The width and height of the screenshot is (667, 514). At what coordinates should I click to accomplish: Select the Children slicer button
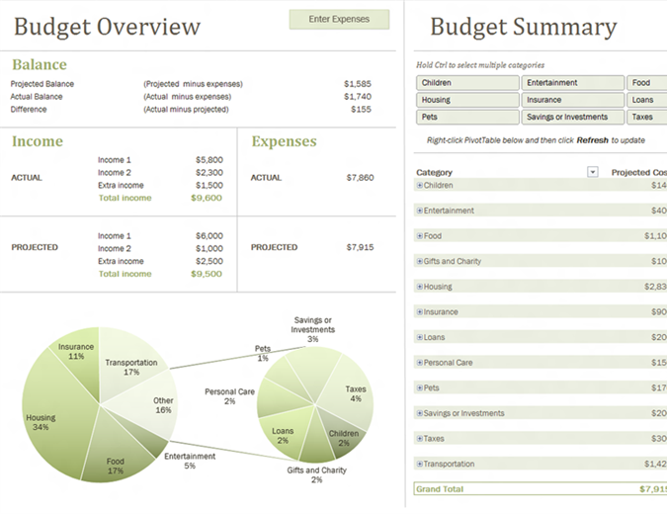[467, 83]
